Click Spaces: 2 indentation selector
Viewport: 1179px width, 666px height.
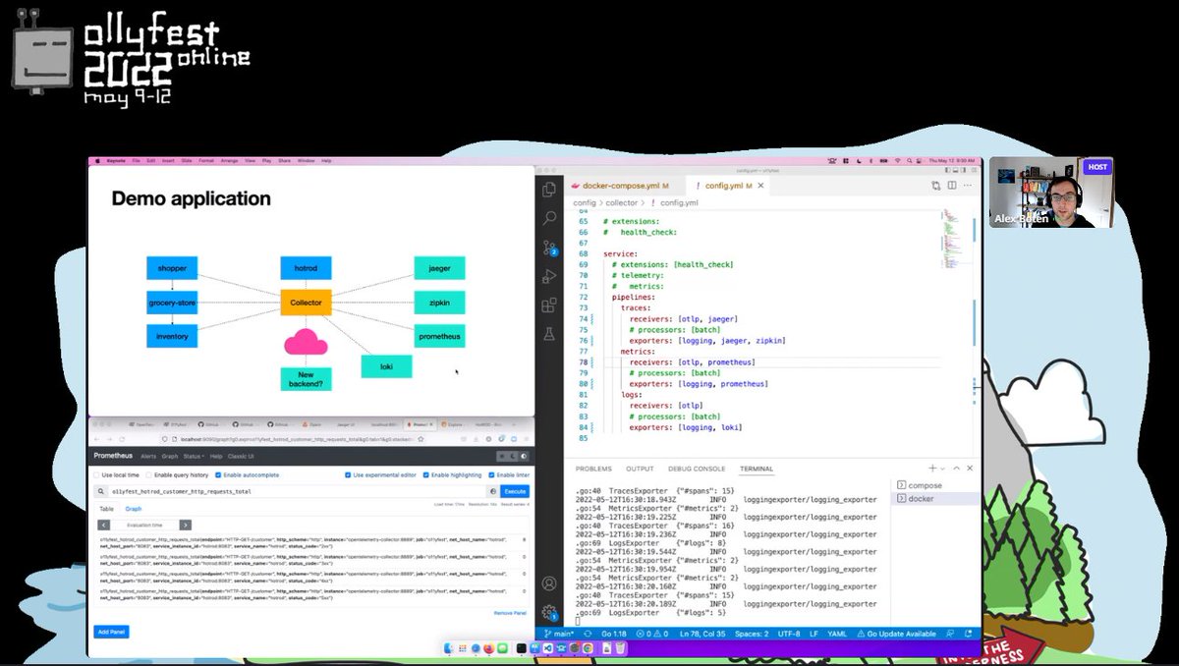pyautogui.click(x=752, y=634)
